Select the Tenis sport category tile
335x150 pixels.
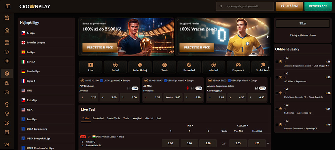[x=164, y=67]
